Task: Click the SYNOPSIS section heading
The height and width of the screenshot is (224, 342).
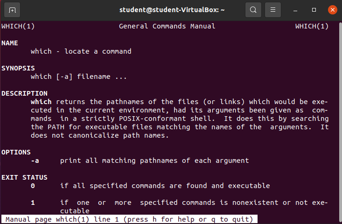Action: (18, 68)
